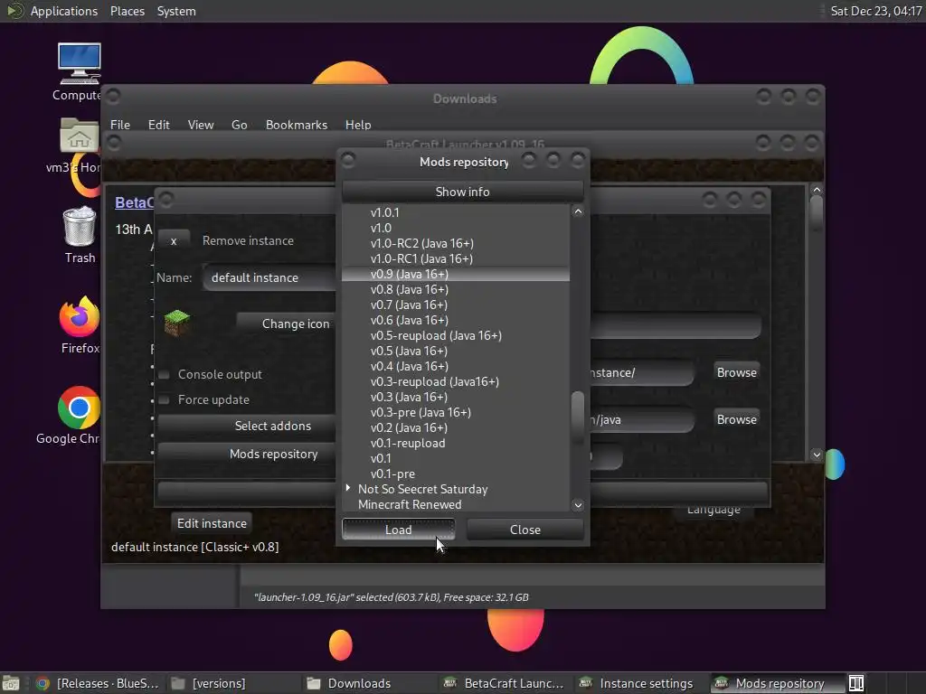Open the Places menu
The image size is (926, 694).
pyautogui.click(x=127, y=11)
